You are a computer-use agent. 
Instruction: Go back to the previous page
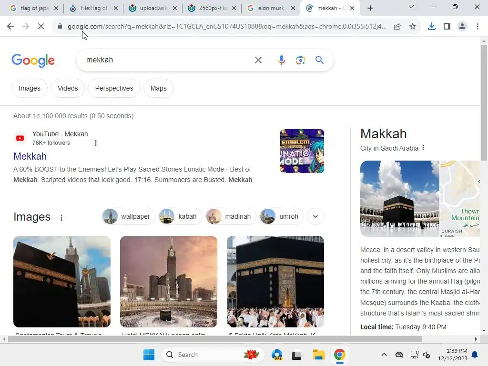tap(10, 27)
